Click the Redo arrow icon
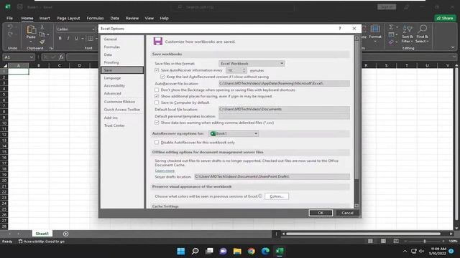 click(10, 34)
